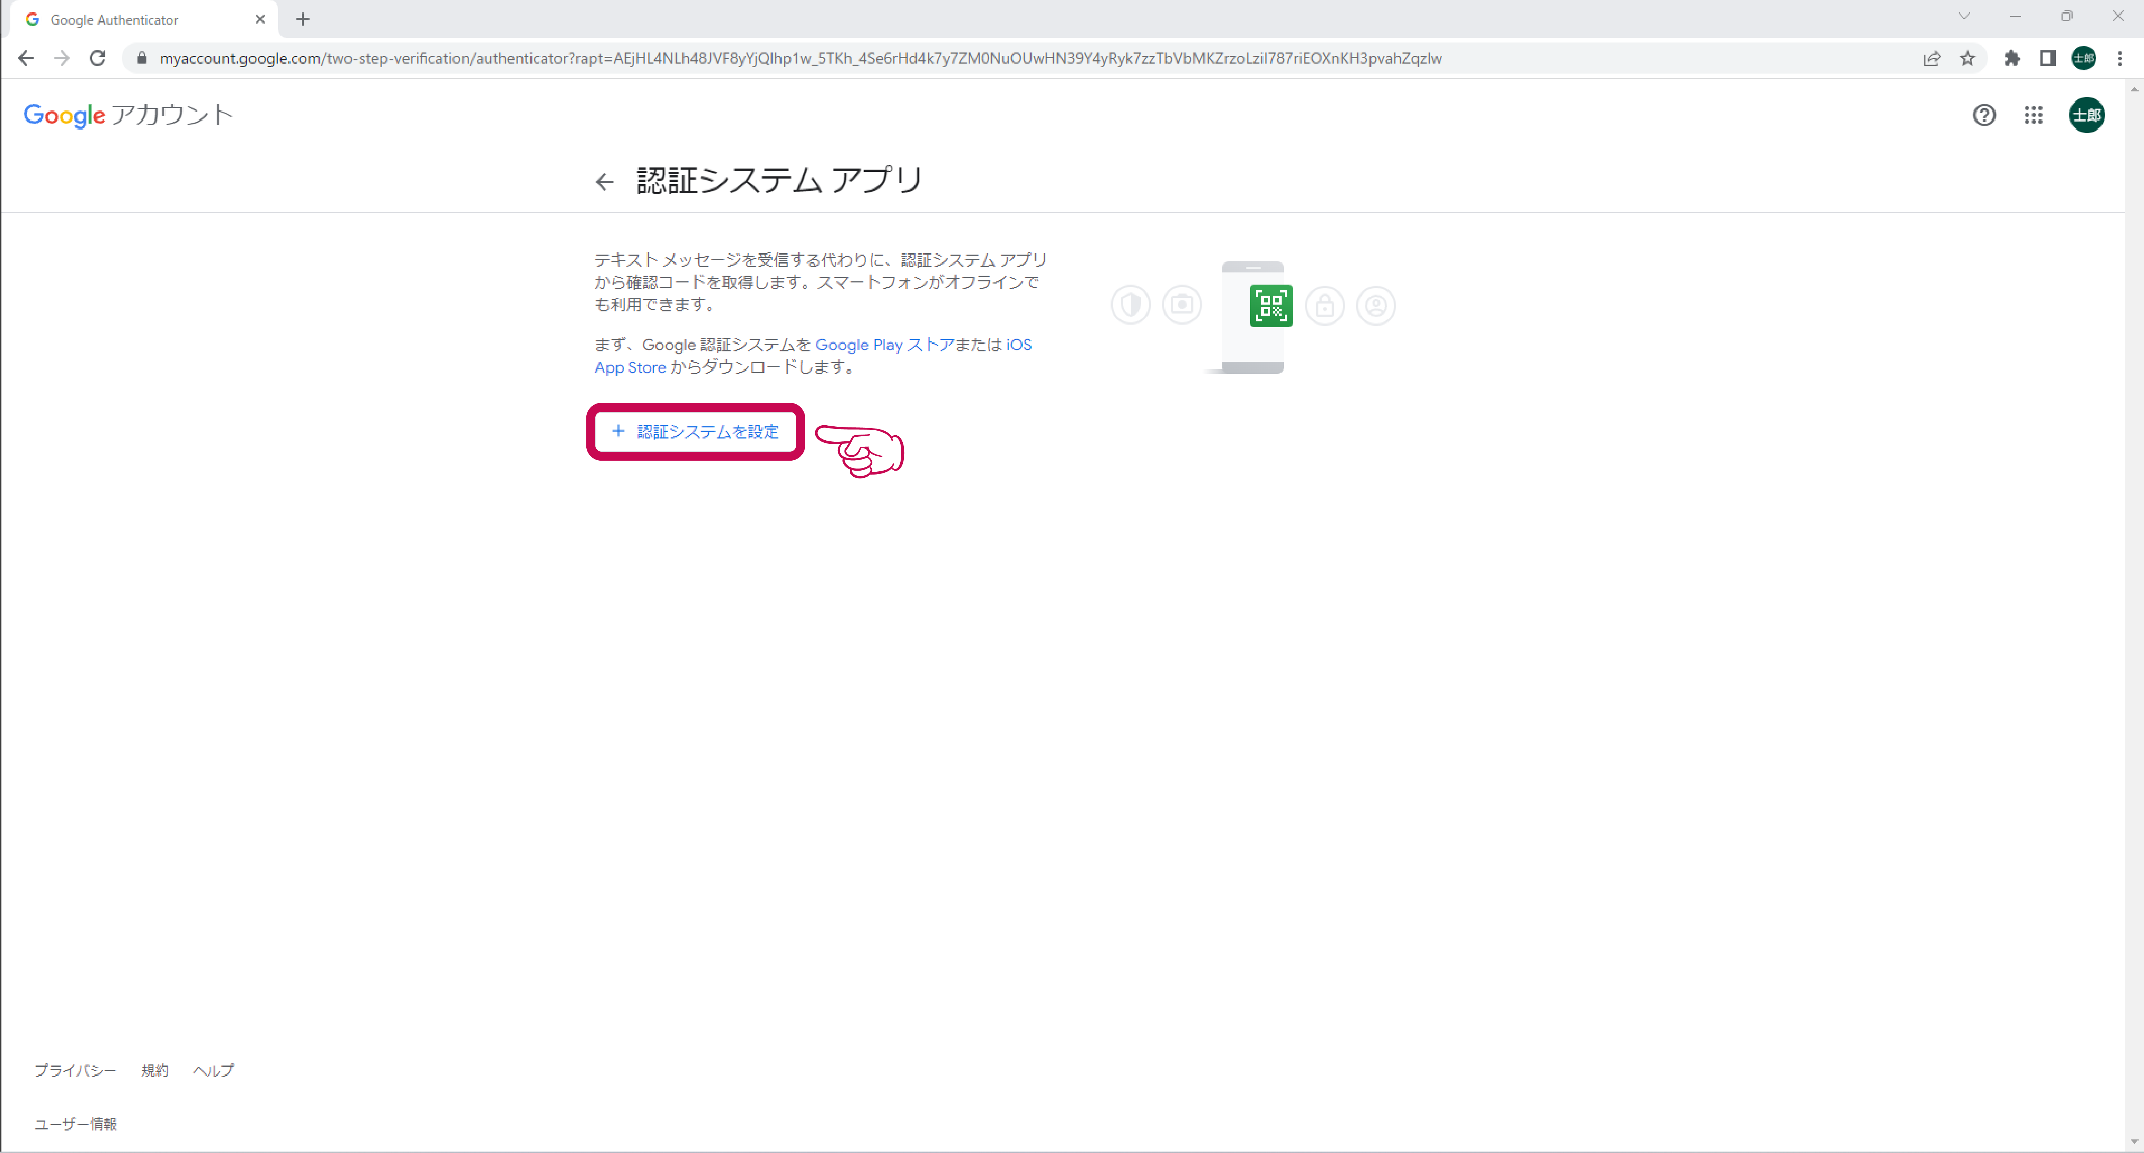Go back using arrow beside 認証システム アプリ
2144x1153 pixels.
(604, 181)
